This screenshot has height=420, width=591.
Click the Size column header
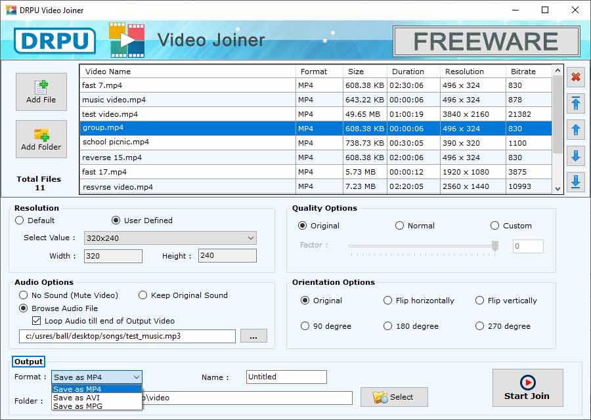[365, 71]
